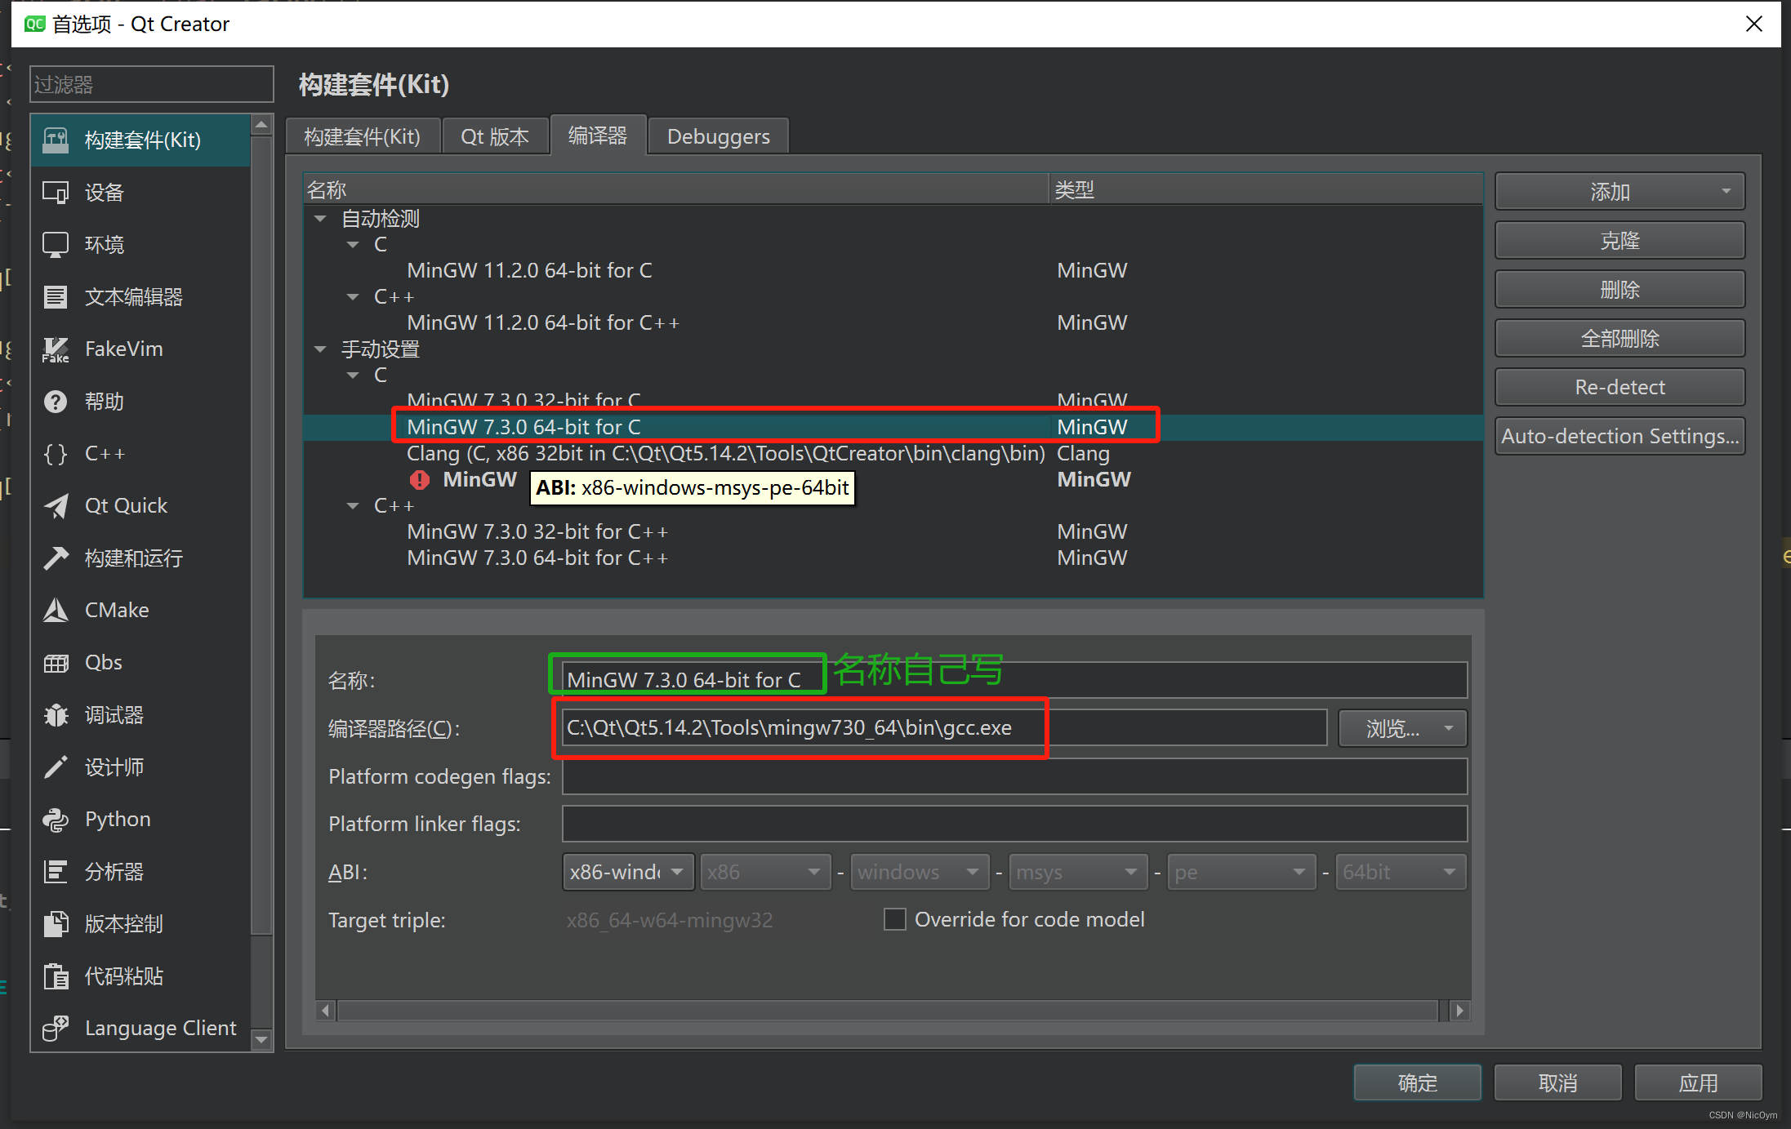Collapse the auto-detected compilers group

[x=320, y=219]
